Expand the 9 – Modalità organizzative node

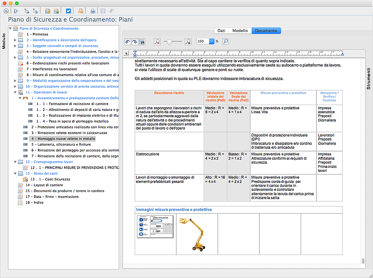[15, 81]
